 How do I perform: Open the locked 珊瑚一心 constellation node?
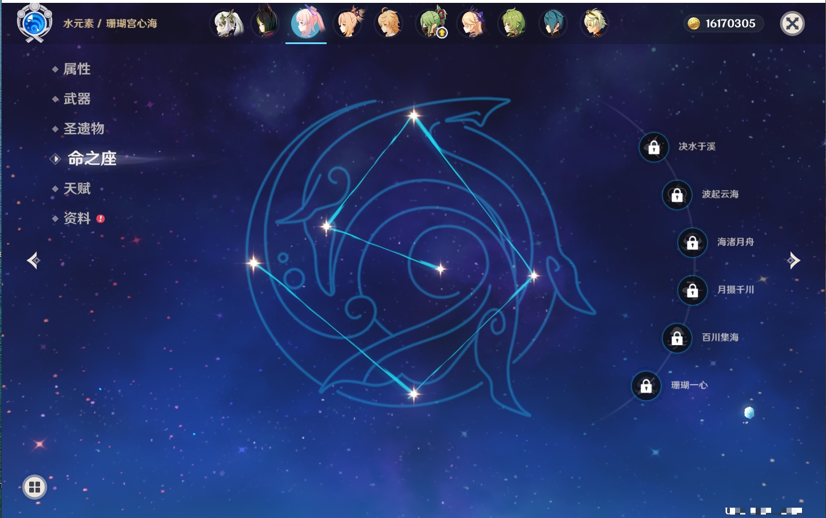pos(646,386)
